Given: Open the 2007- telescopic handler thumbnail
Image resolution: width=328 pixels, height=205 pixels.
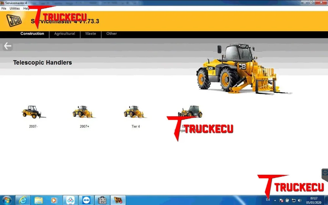Looking at the screenshot, I should coord(33,112).
